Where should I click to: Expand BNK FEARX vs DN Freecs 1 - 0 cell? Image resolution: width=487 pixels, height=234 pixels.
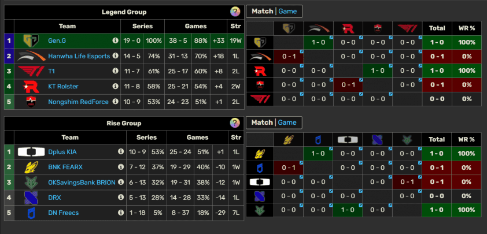(318, 154)
